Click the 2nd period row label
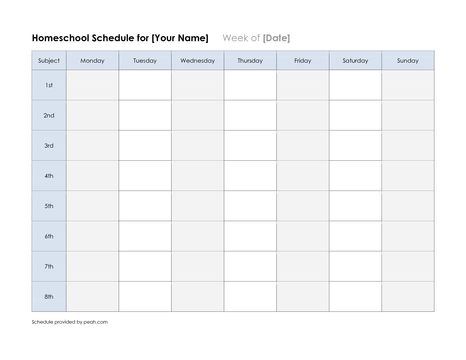 pos(49,115)
